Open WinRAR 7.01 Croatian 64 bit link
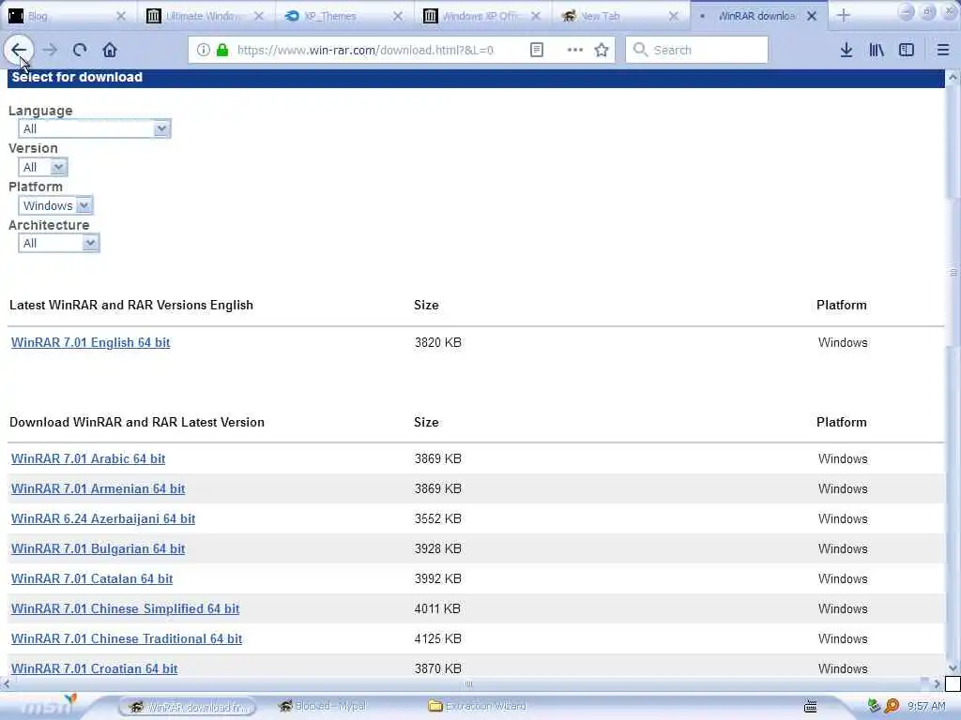Image resolution: width=961 pixels, height=720 pixels. click(95, 668)
